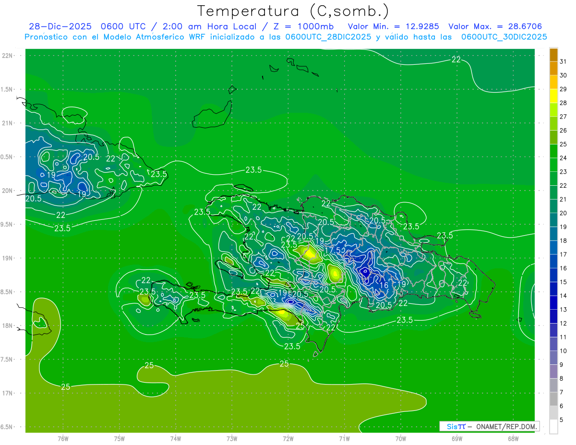Screen dimensions: 576x445
Task: Pick the yellow legend swatch between 28 and 29
Action: (x=553, y=96)
